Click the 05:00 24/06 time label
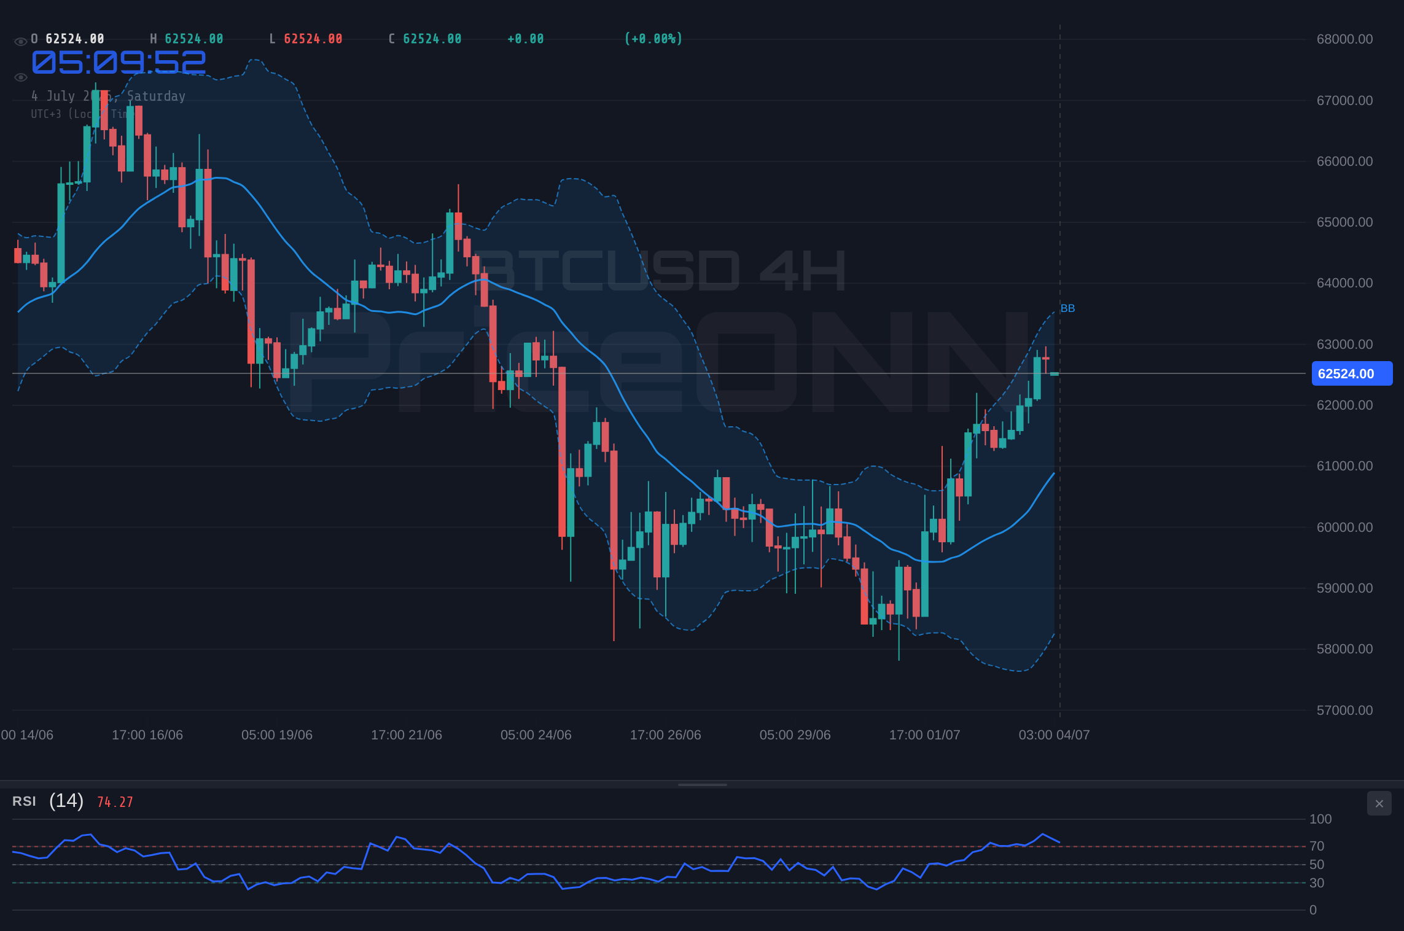The height and width of the screenshot is (931, 1404). tap(536, 735)
